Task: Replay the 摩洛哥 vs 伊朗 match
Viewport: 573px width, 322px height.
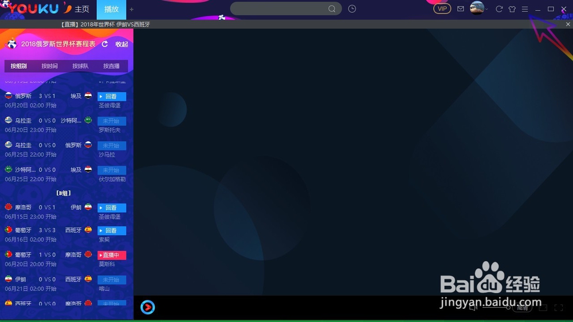Action: tap(112, 208)
